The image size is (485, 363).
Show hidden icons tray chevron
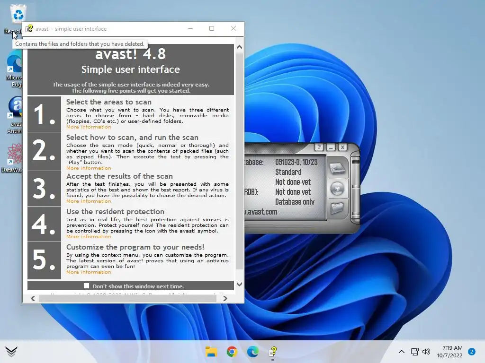click(x=401, y=352)
